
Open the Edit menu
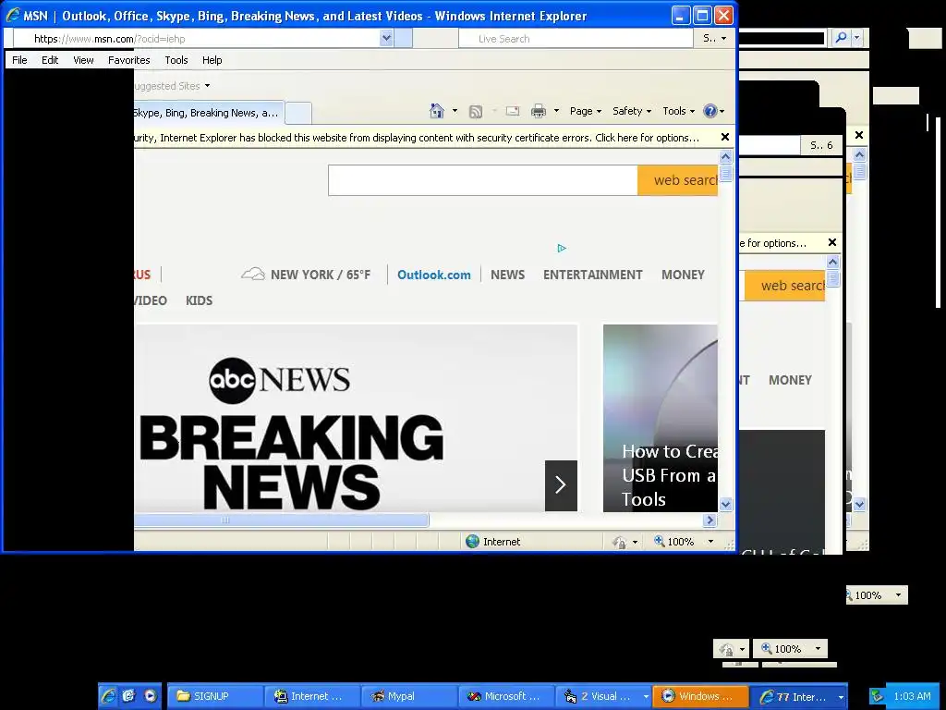pos(50,60)
